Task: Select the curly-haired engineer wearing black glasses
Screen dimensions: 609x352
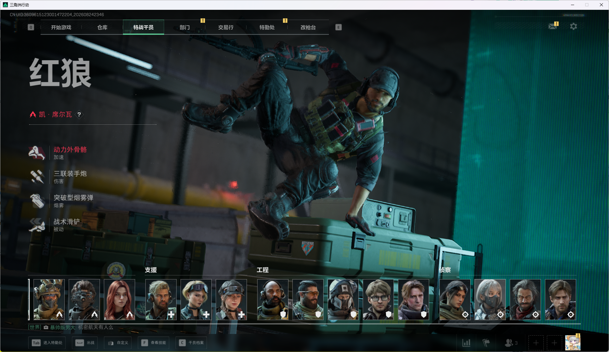Action: pos(378,299)
